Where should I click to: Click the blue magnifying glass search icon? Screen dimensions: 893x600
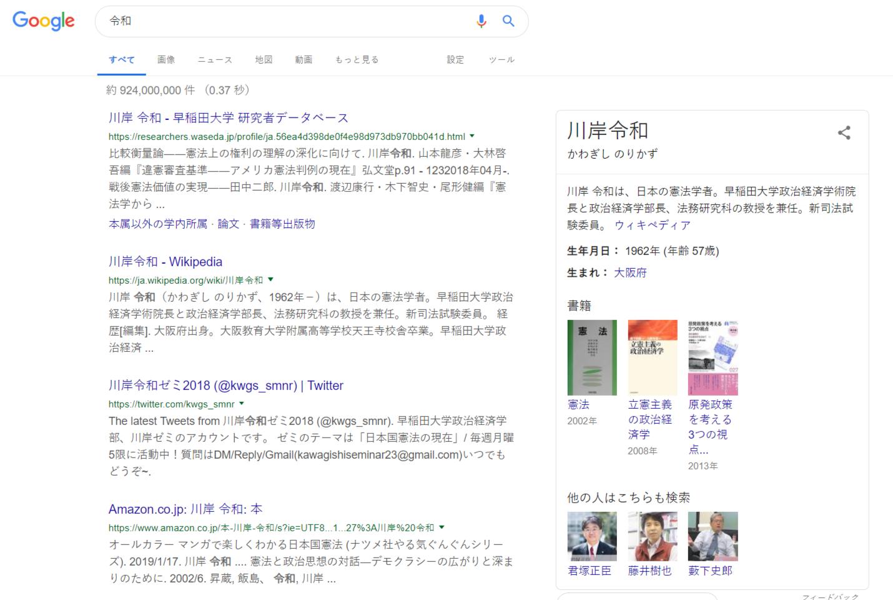[508, 21]
